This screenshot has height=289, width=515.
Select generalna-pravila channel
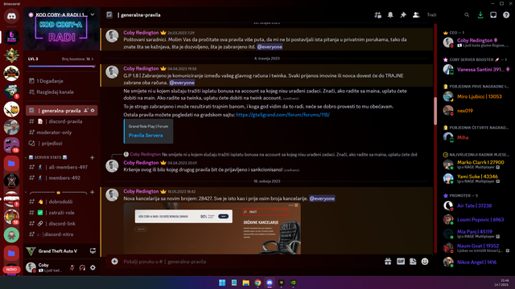point(61,111)
